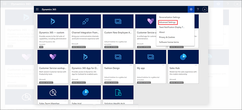Open the Sales Hub app title
Viewport: 242px width, 110px height.
(175, 68)
